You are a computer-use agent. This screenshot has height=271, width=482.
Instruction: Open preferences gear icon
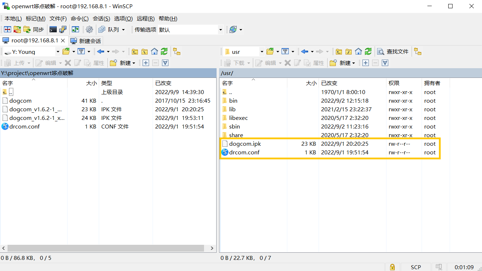(89, 29)
